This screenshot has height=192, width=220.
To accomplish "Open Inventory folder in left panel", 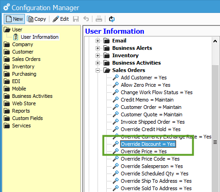I will click(x=19, y=66).
